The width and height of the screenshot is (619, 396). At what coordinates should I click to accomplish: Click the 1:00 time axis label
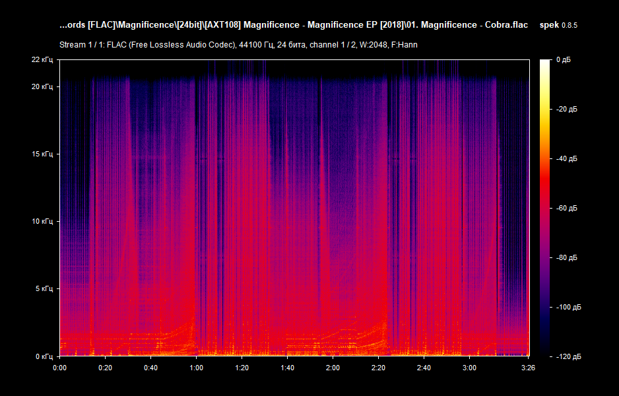pos(196,368)
